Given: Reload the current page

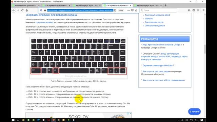Looking at the screenshot, I should (x=22, y=11).
